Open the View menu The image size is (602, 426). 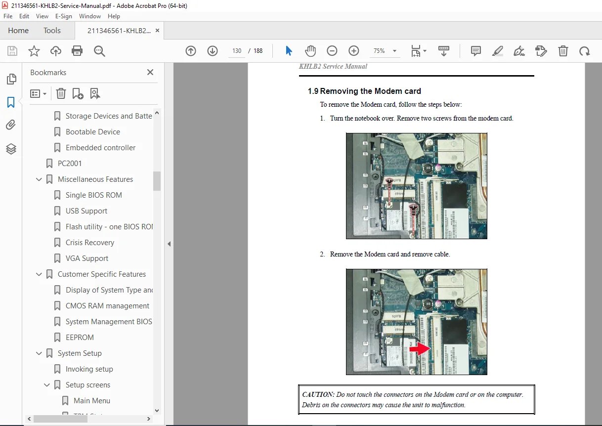tap(43, 16)
